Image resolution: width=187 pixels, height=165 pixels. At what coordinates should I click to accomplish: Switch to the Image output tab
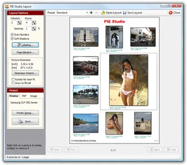tap(34, 96)
